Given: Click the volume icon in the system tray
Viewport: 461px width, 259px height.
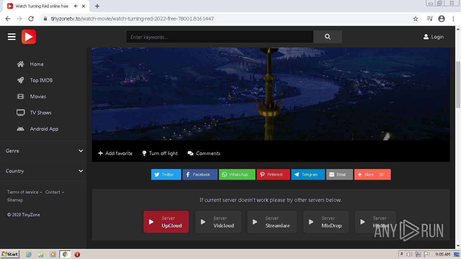Looking at the screenshot, I should [409, 254].
